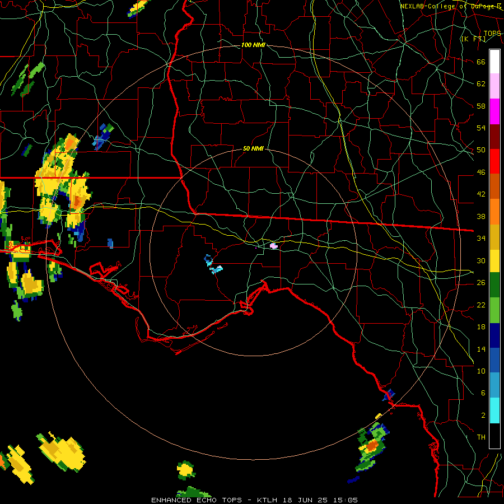Choose the light green legend swatch
The width and height of the screenshot is (504, 504).
click(494, 310)
